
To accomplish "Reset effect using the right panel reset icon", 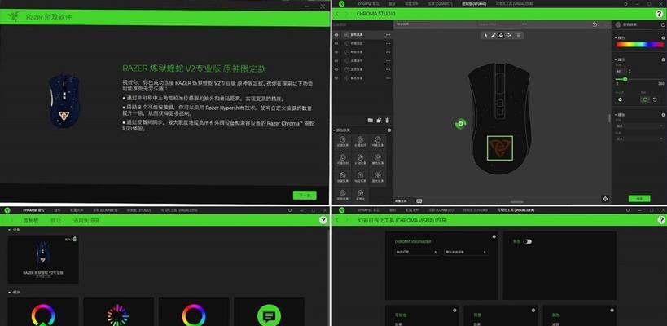I will click(x=663, y=25).
